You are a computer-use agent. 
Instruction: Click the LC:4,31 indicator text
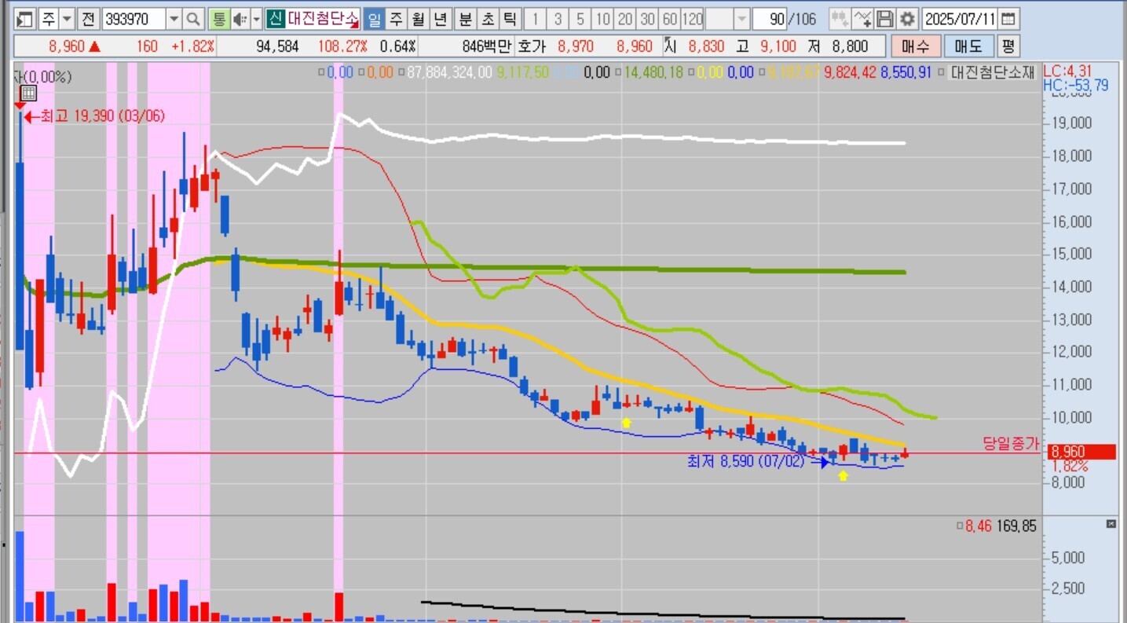point(1067,70)
